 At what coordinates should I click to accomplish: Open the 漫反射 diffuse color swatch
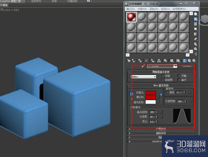pos(151,97)
